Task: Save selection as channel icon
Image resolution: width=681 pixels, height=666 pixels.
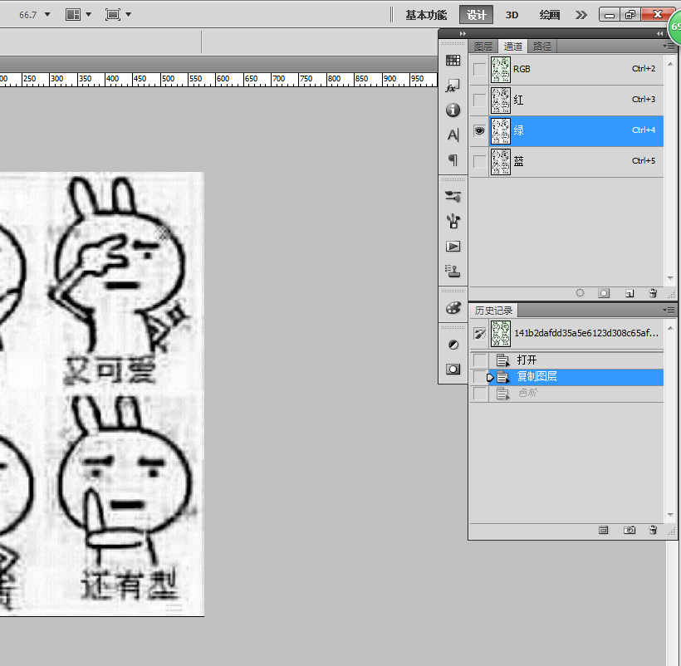Action: click(x=604, y=293)
